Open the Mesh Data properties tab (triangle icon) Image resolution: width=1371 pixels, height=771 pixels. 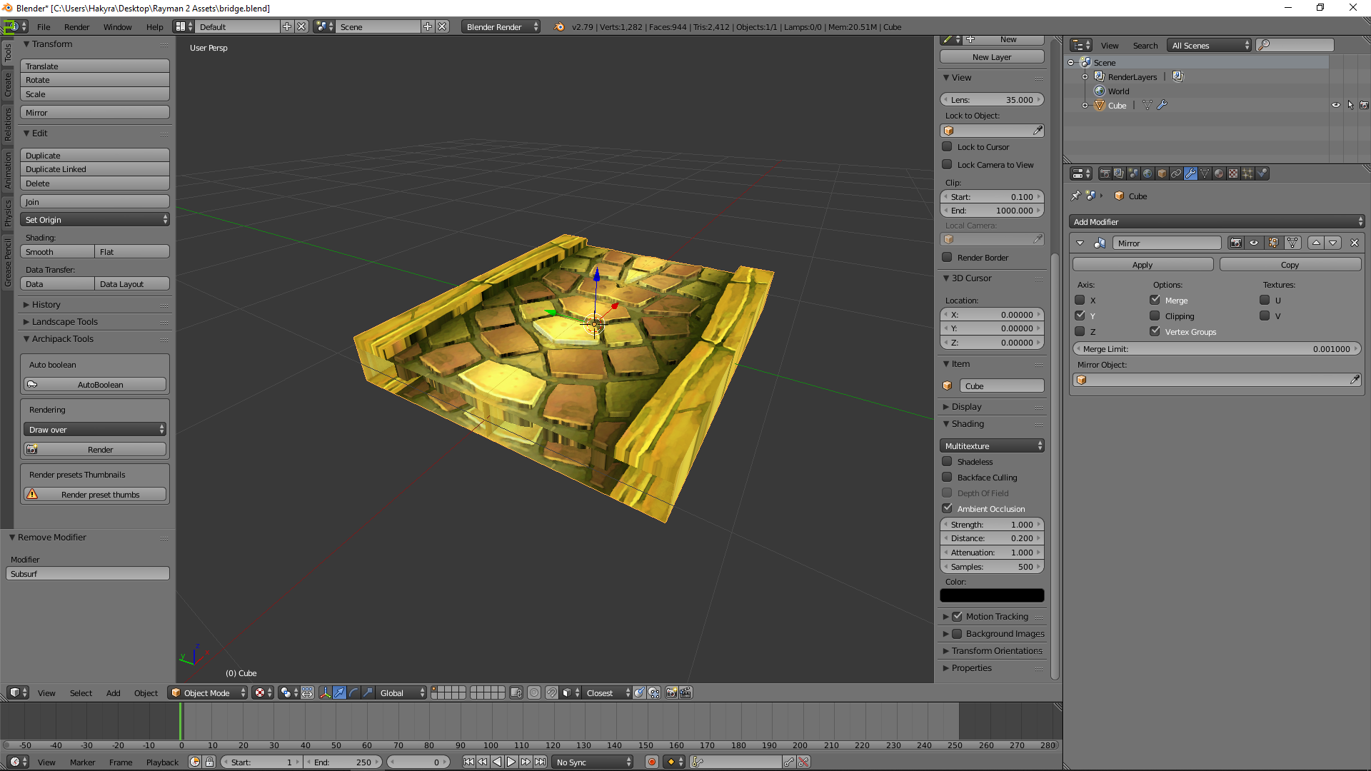1205,173
